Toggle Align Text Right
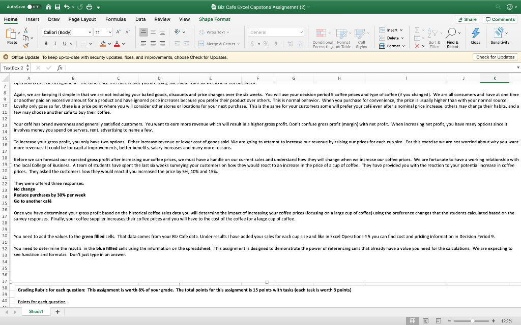 [162, 44]
